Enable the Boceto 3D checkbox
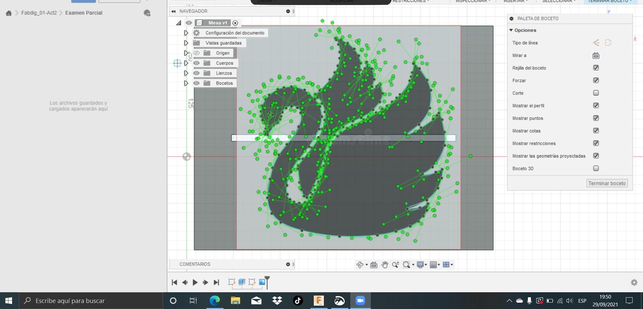 (596, 168)
